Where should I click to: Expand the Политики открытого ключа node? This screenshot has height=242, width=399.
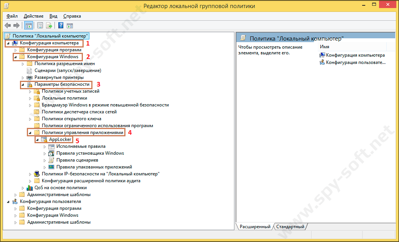[30, 119]
